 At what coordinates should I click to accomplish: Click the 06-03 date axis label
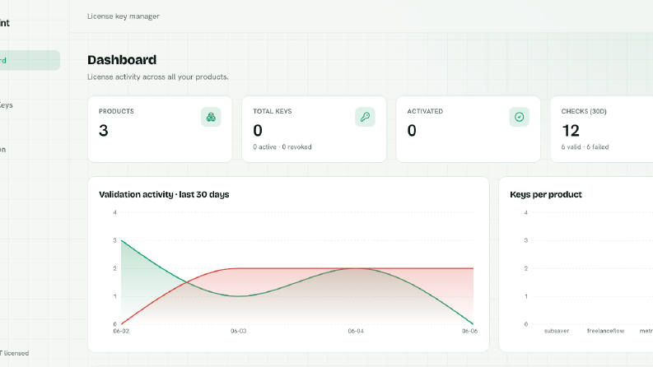pos(239,332)
